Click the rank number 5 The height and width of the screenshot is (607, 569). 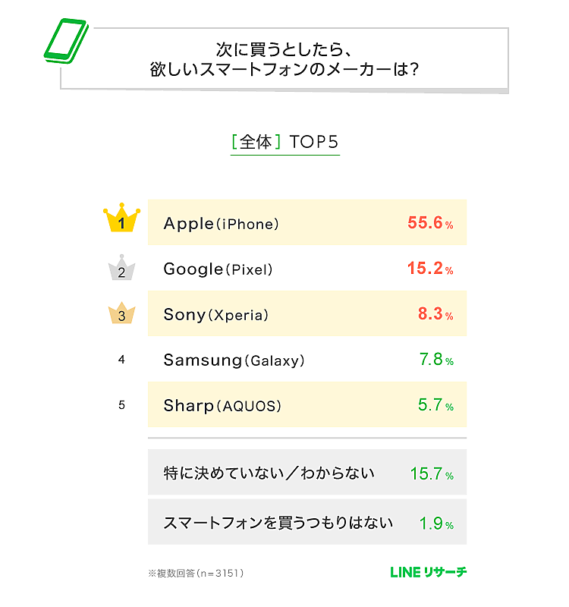(x=121, y=405)
